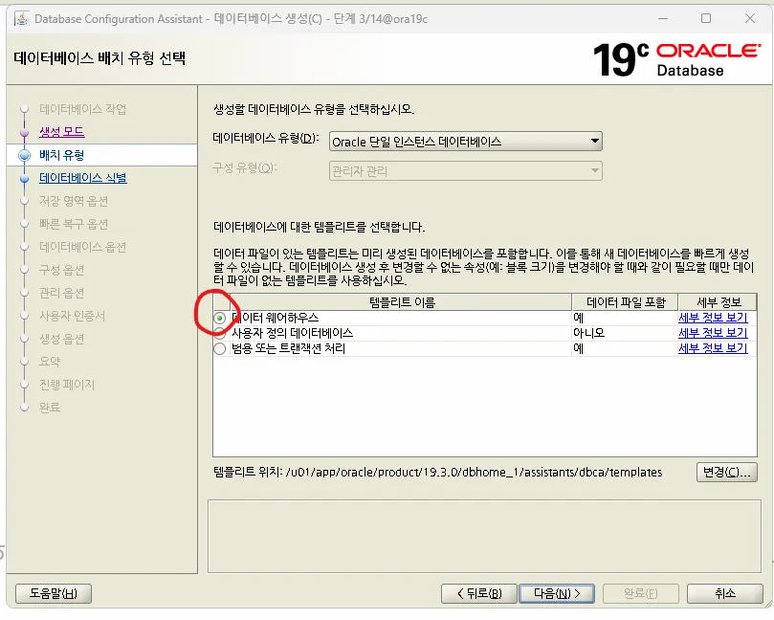774x620 pixels.
Task: Click 빠른 복구 옵션 step in sidebar
Action: point(74,224)
